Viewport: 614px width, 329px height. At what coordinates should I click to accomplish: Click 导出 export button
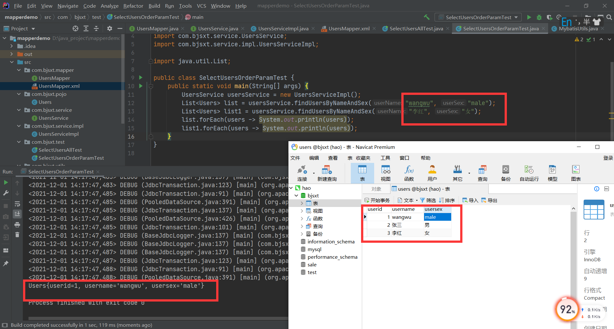489,200
